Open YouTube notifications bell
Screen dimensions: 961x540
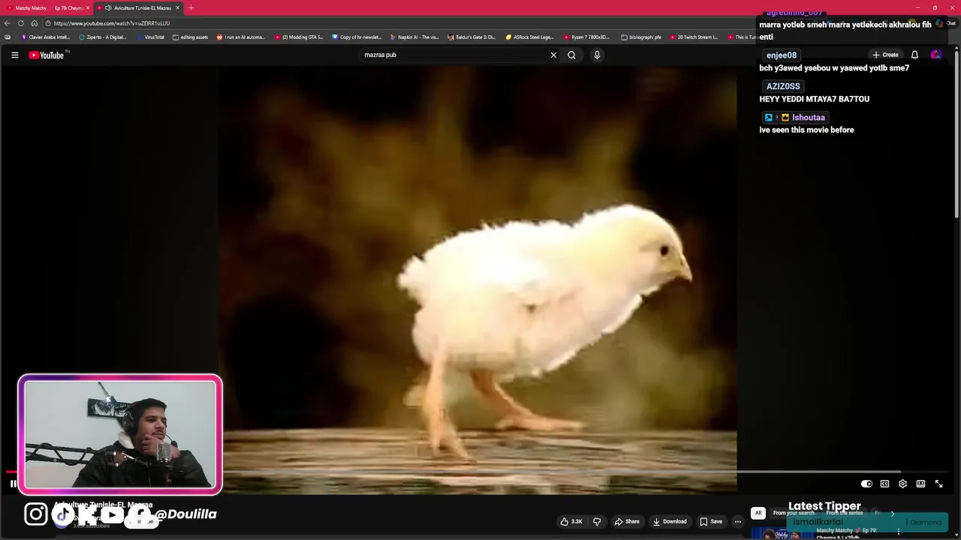point(914,55)
